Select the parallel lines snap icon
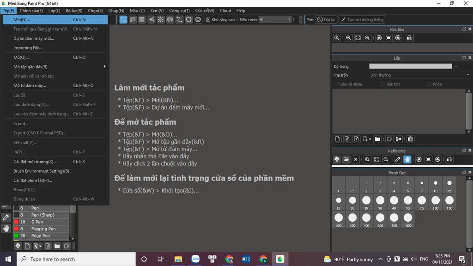Image resolution: width=473 pixels, height=266 pixels. point(133,19)
